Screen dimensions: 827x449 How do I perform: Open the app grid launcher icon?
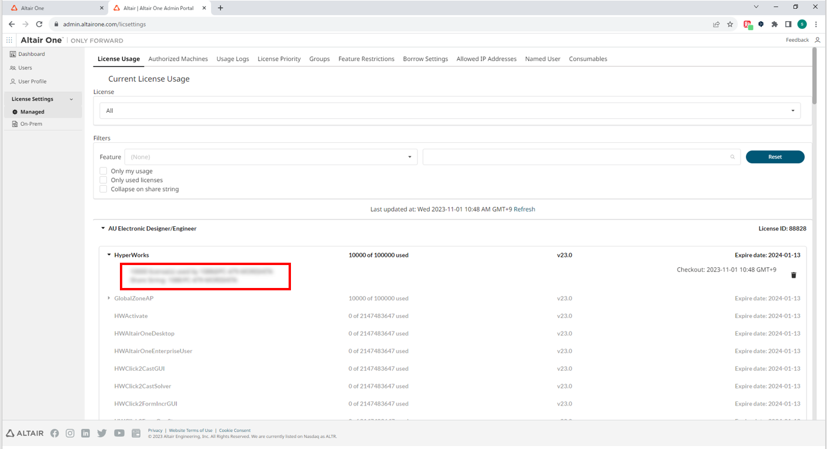9,40
